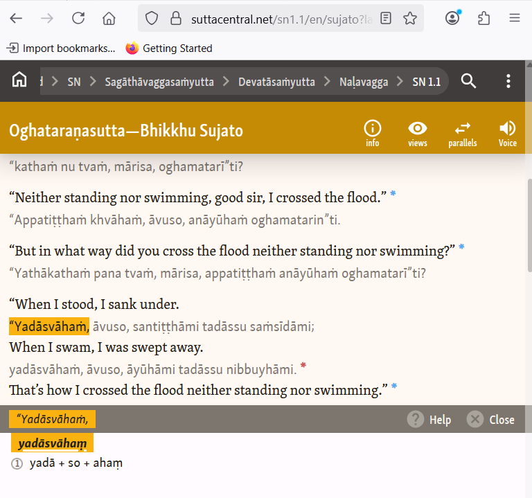The height and width of the screenshot is (498, 532).
Task: Bookmark this page with the star icon
Action: (x=410, y=19)
